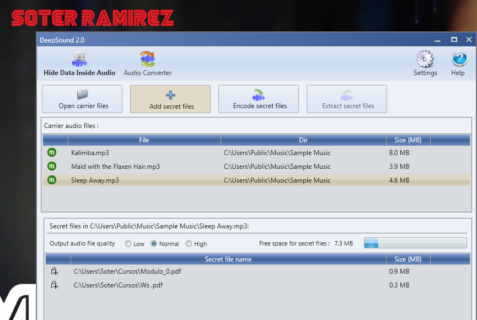The height and width of the screenshot is (320, 477).
Task: Click the 8.0 MB size of Kalimba.mp3
Action: 399,152
